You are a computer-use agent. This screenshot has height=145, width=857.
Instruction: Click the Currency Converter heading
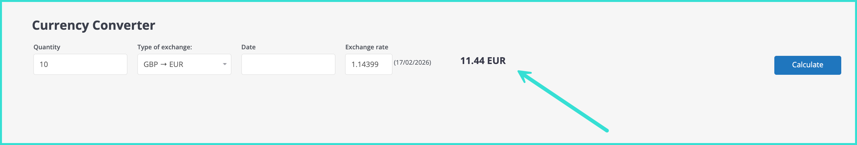pos(94,25)
